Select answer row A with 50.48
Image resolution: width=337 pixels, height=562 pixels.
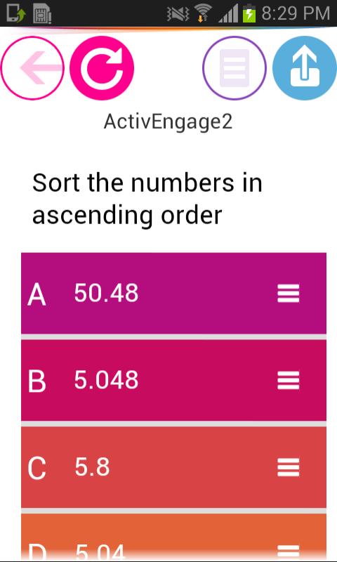(x=173, y=293)
